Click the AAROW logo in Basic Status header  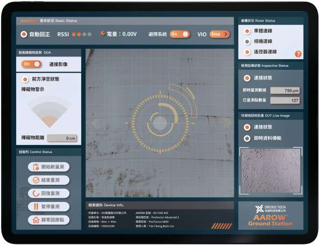pyautogui.click(x=29, y=21)
